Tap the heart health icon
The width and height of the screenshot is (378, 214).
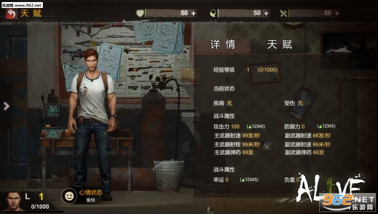click(x=140, y=13)
